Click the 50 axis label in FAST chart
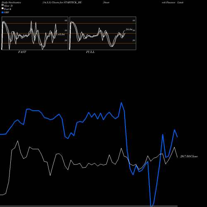Image resolution: width=207 pixels, height=207 pixels. (x=66, y=30)
